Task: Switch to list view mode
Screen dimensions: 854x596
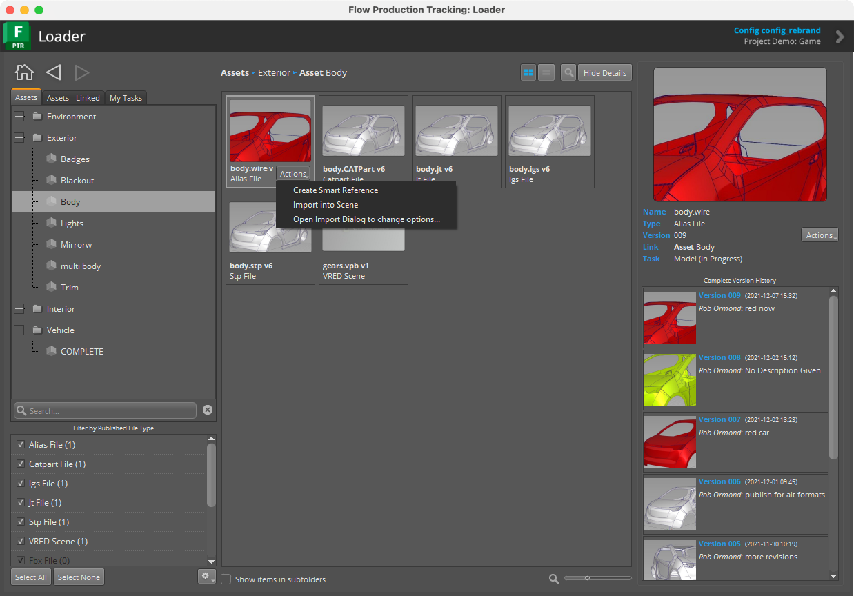Action: coord(546,72)
